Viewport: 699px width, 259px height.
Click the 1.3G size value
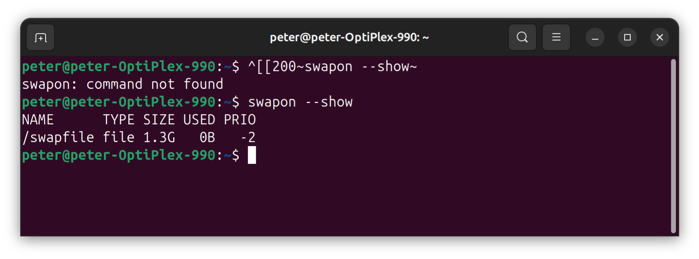click(x=159, y=138)
